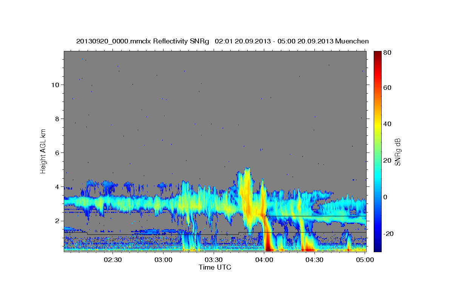
Task: Click the colorbar value 40
Action: click(387, 124)
